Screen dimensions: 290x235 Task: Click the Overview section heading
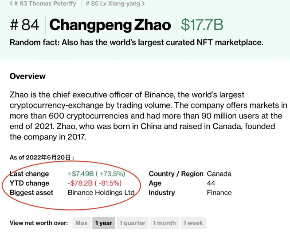[27, 76]
